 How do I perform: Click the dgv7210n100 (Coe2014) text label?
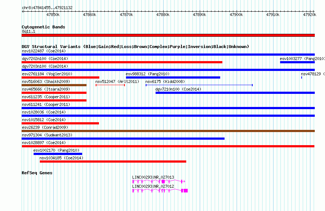click(x=178, y=89)
